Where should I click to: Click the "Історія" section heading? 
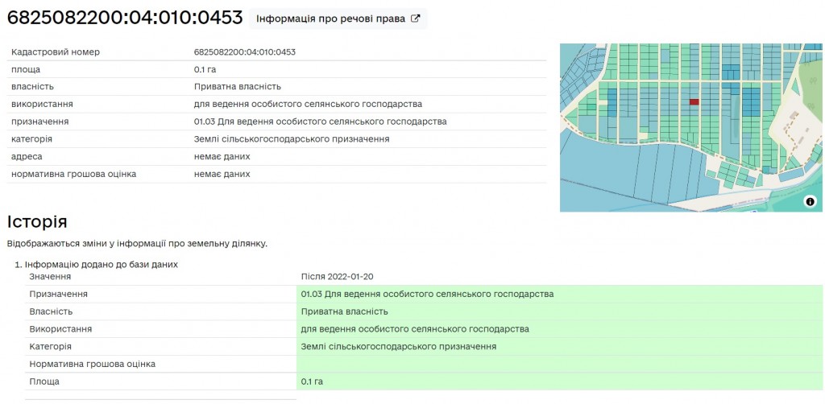(37, 222)
